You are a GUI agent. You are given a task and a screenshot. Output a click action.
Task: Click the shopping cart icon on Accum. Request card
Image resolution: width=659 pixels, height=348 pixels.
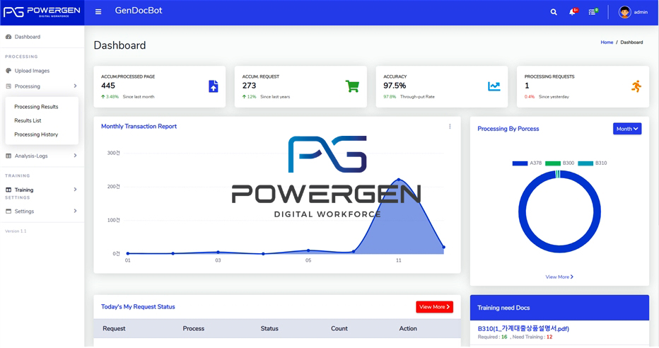pos(352,86)
